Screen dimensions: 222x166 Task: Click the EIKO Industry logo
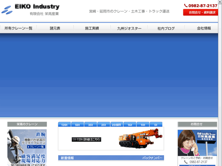[x=31, y=10]
